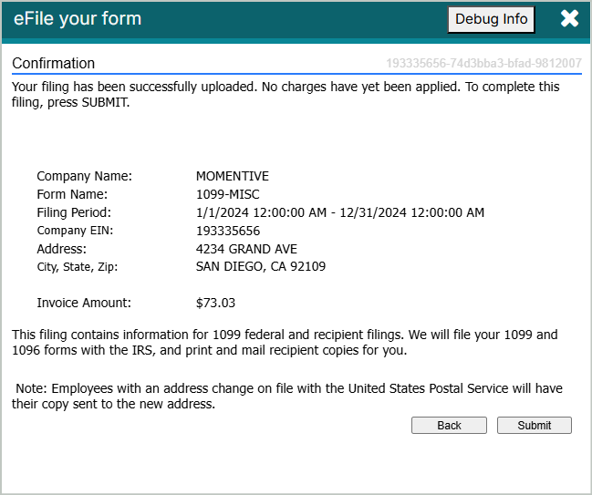The width and height of the screenshot is (592, 495).
Task: Click the paragraph about 1099 and 1096 filings
Action: click(285, 342)
